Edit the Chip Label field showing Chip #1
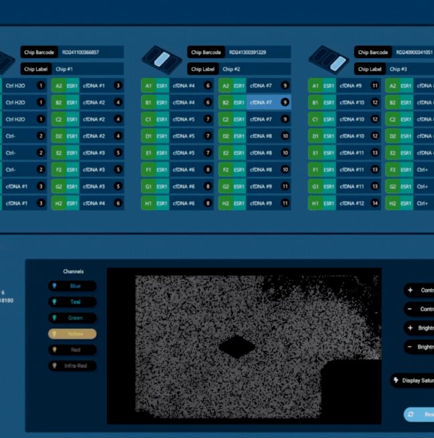Screen dimensions: 434x438 87,69
